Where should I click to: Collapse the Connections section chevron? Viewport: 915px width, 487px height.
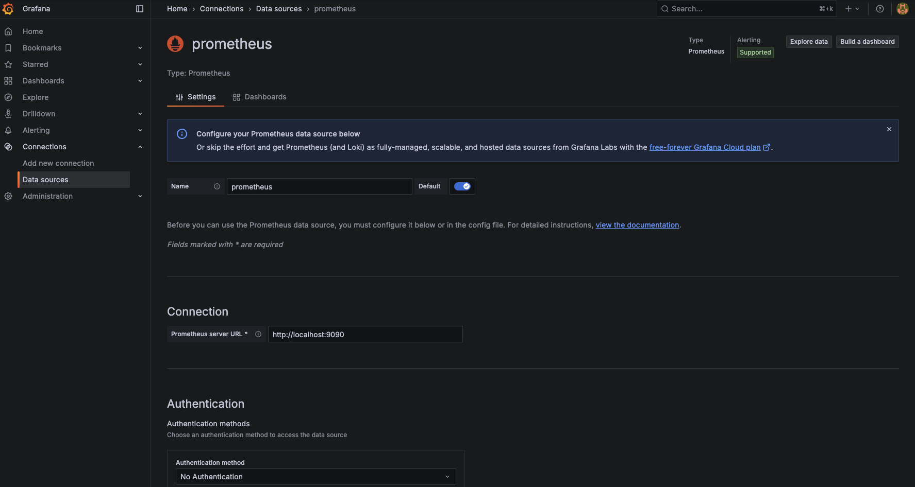(140, 147)
